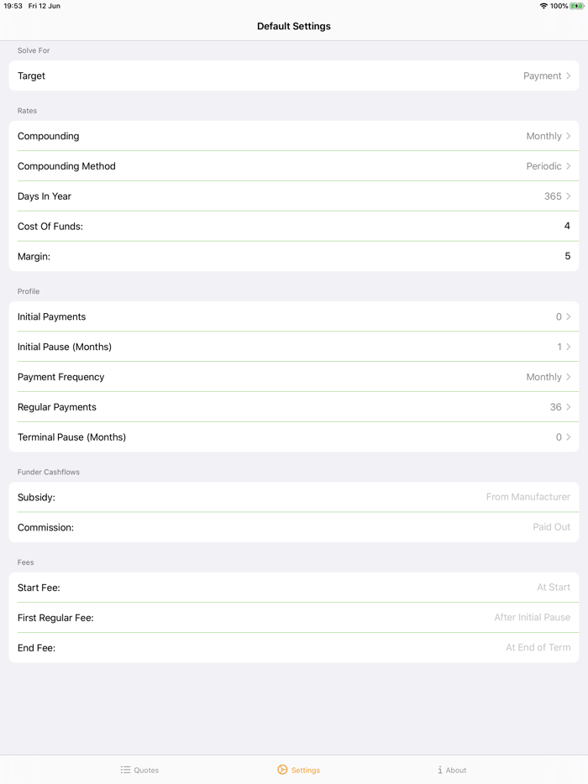Tap the info icon next to About
The height and width of the screenshot is (784, 588).
(x=440, y=770)
